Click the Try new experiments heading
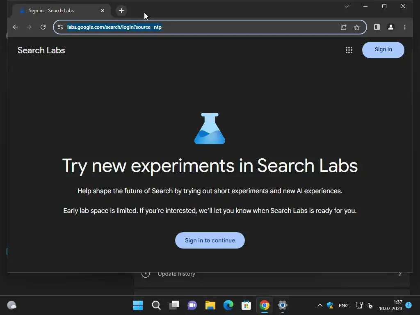This screenshot has height=315, width=420. click(x=210, y=166)
